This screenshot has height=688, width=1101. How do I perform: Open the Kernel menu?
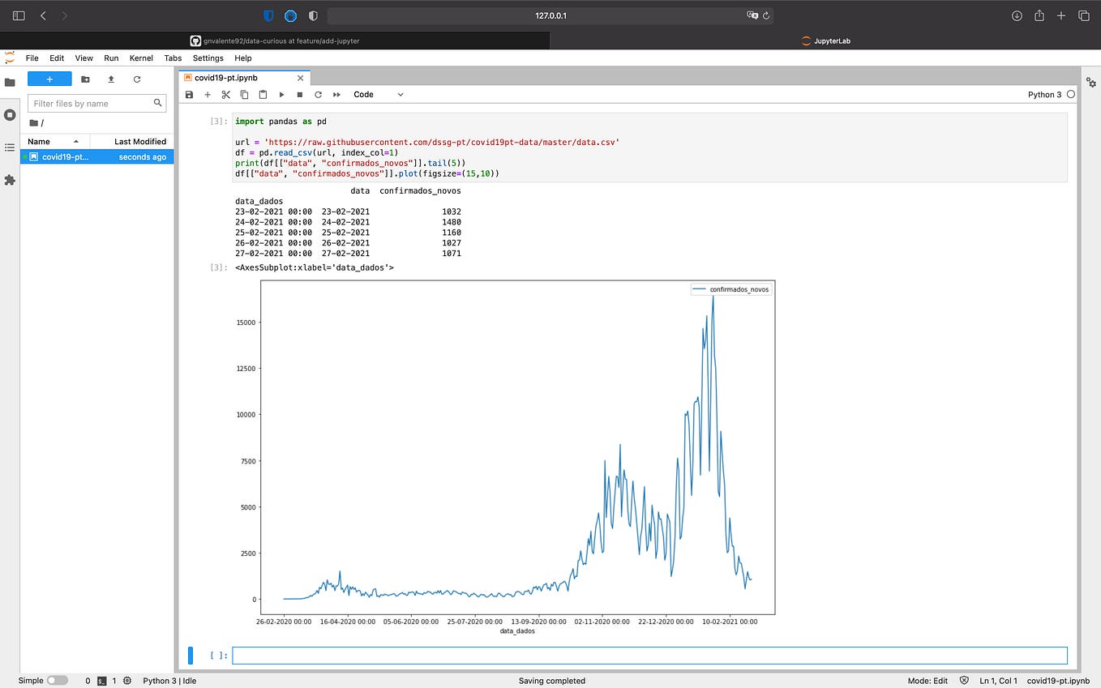coord(141,58)
